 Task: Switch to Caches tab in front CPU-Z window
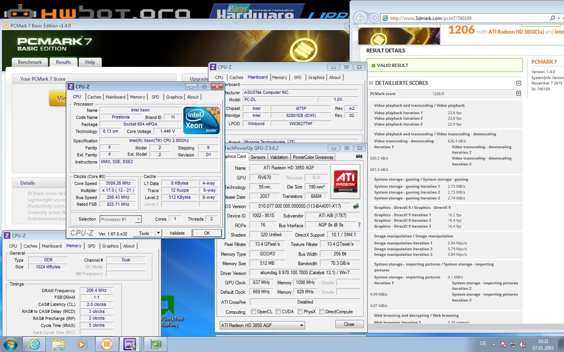click(94, 97)
